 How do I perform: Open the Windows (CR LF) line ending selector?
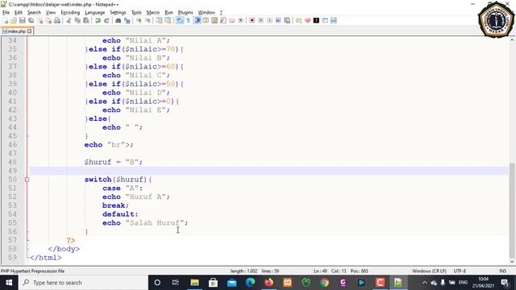coord(429,271)
